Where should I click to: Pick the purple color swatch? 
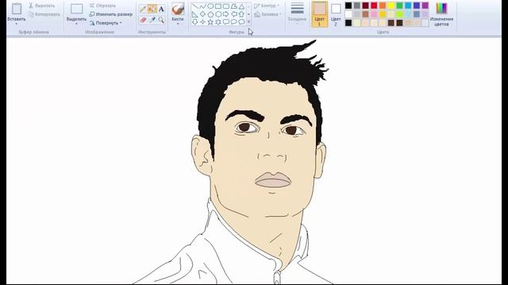tap(425, 6)
